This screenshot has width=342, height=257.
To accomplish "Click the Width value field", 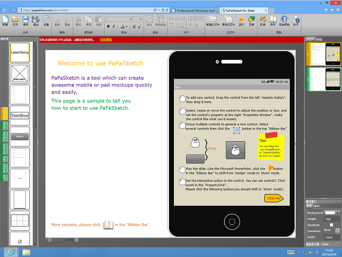I will point(332,237).
